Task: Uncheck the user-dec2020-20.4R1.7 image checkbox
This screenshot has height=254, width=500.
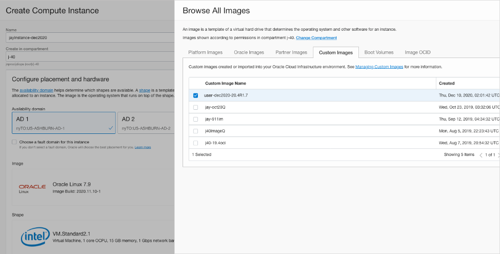Action: pos(195,95)
